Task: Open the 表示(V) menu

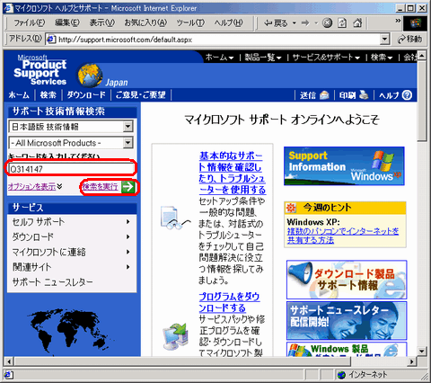Action: 102,22
